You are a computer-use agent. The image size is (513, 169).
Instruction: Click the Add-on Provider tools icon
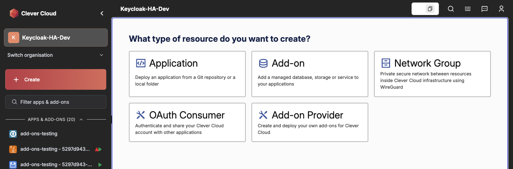click(263, 115)
